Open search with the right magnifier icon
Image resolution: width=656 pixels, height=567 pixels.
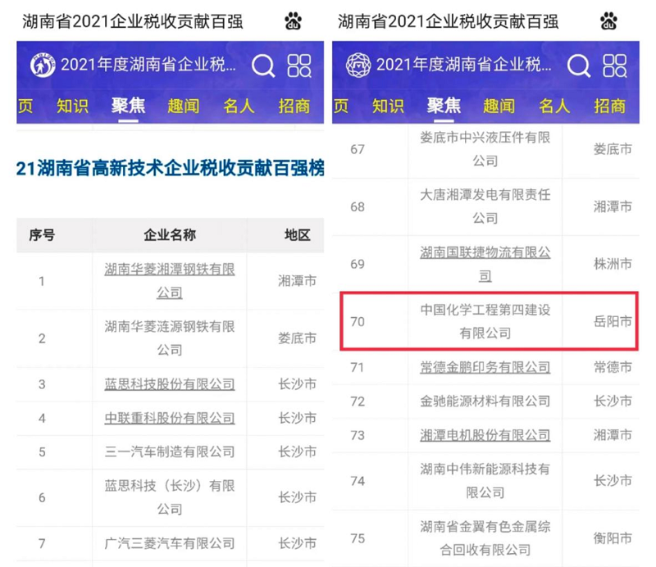click(580, 65)
